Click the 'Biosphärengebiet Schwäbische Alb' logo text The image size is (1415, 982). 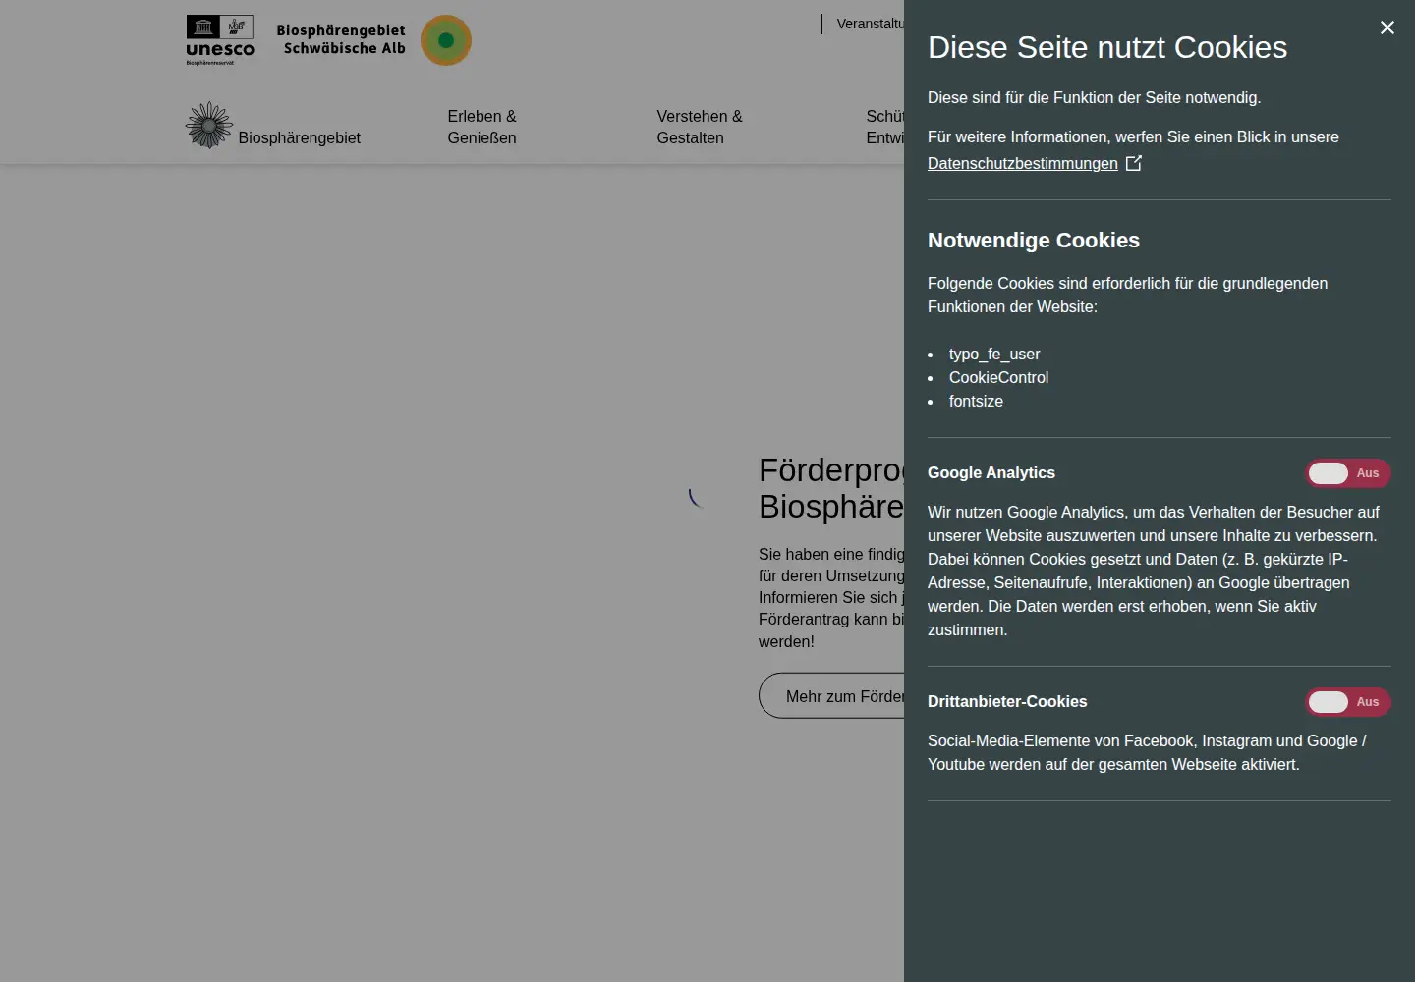pos(341,39)
